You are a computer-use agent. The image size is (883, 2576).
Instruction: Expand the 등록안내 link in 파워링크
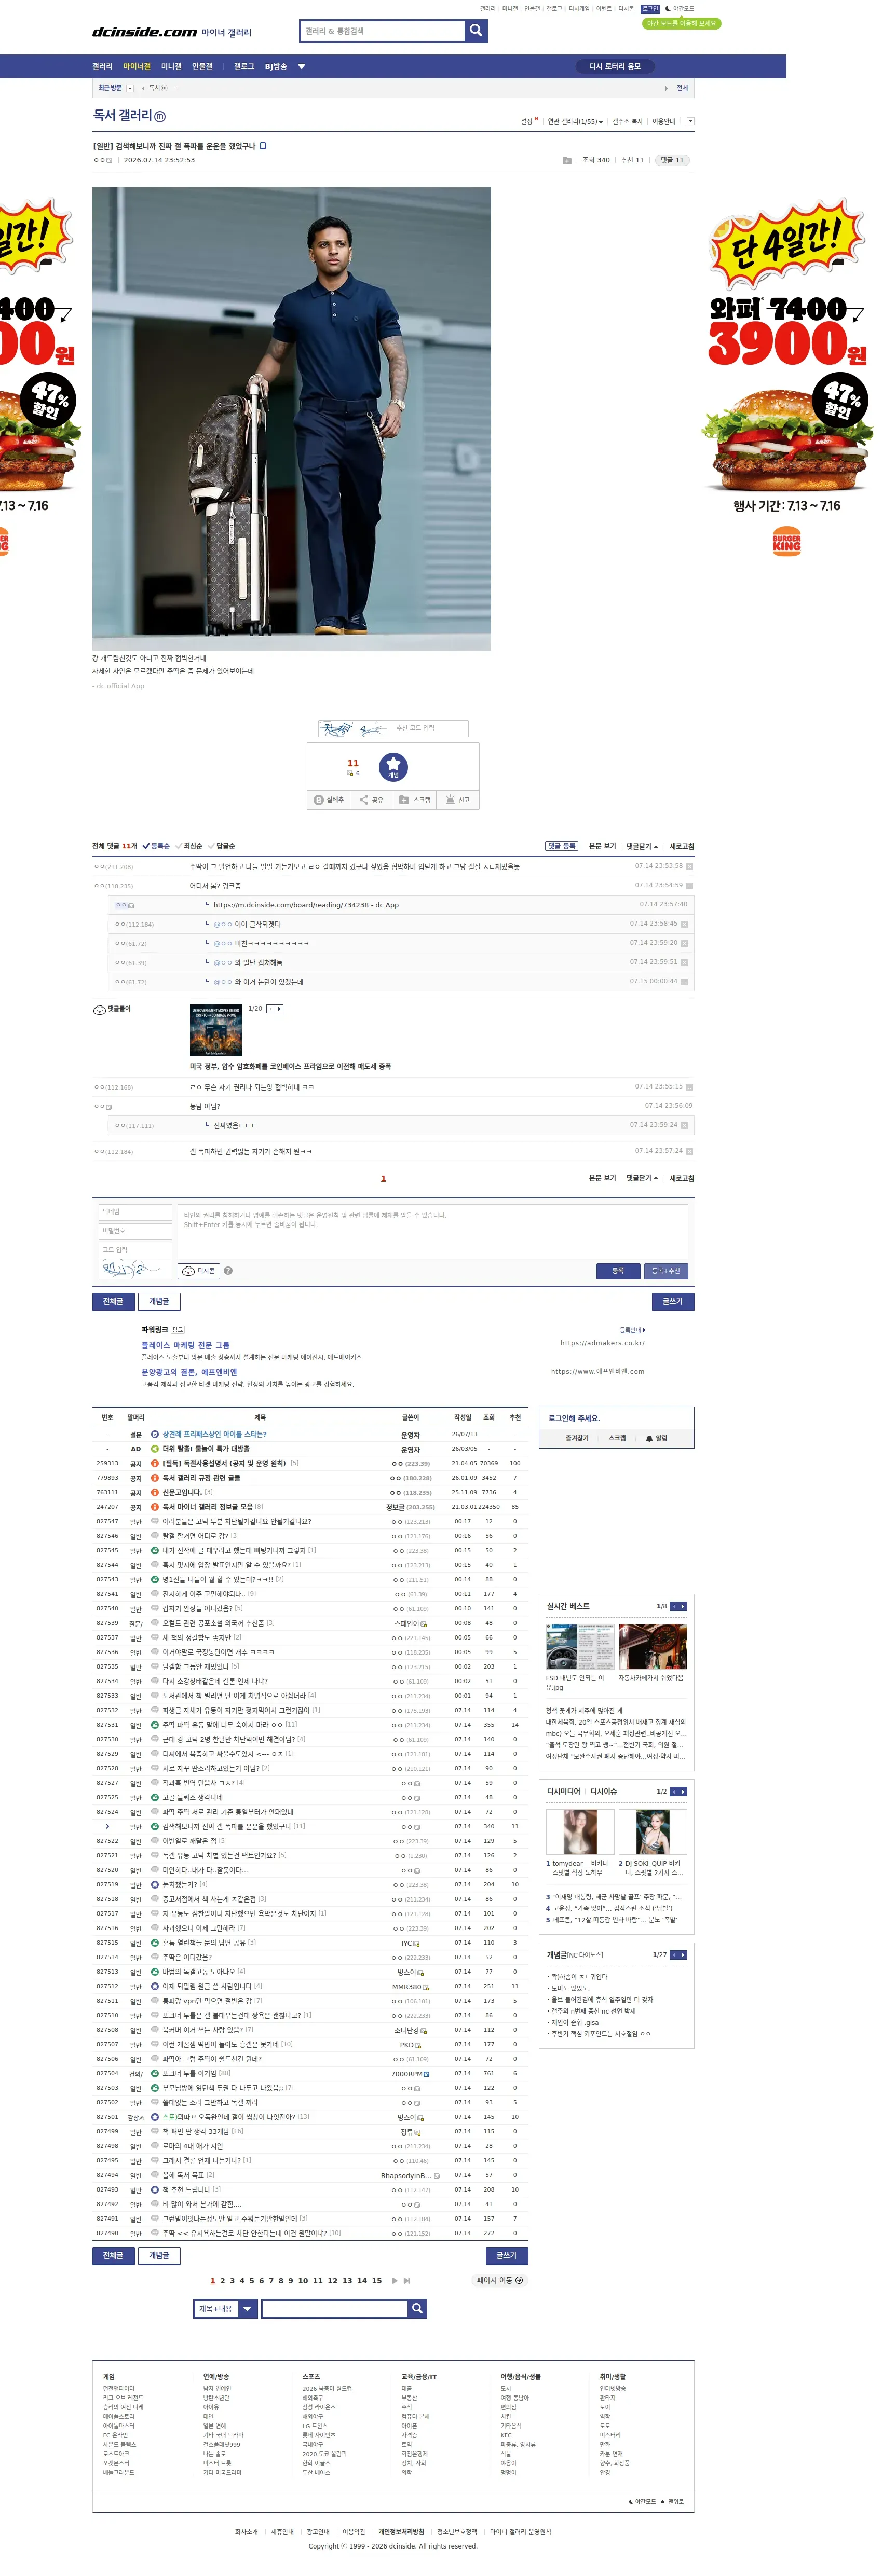pos(632,1330)
